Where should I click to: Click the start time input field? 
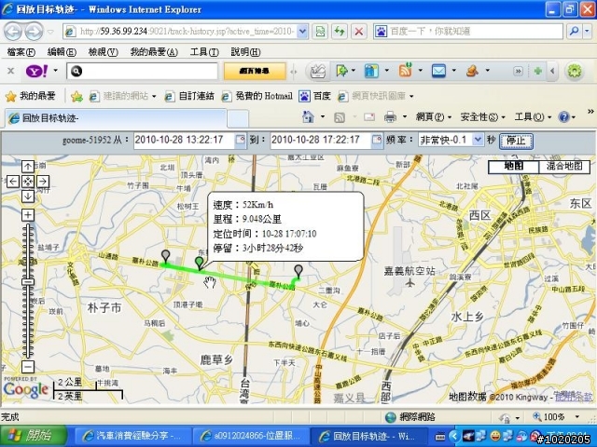184,140
